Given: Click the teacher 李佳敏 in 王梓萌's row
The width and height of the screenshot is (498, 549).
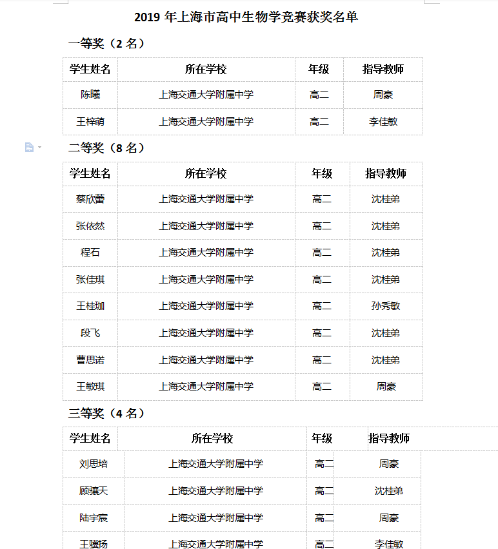Looking at the screenshot, I should point(383,122).
